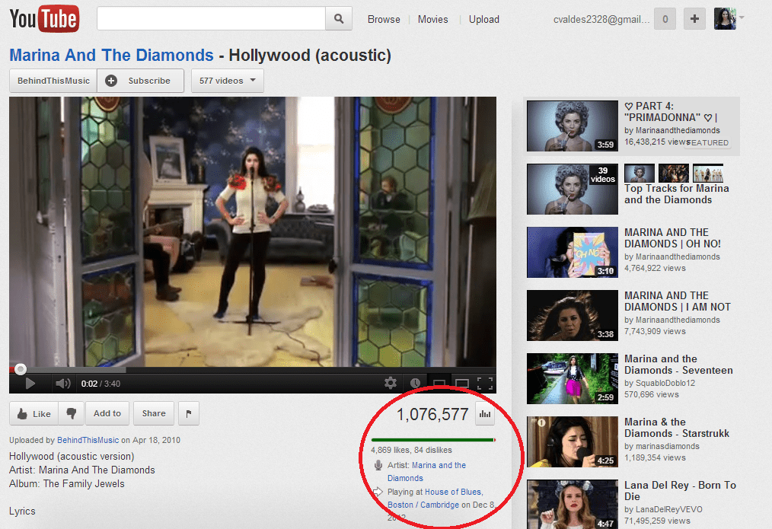772x529 pixels.
Task: Play the video with play button
Action: pos(30,384)
